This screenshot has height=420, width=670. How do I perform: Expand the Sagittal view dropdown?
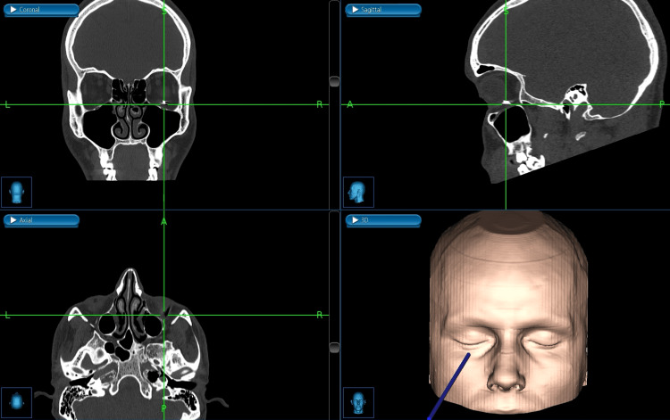(383, 10)
